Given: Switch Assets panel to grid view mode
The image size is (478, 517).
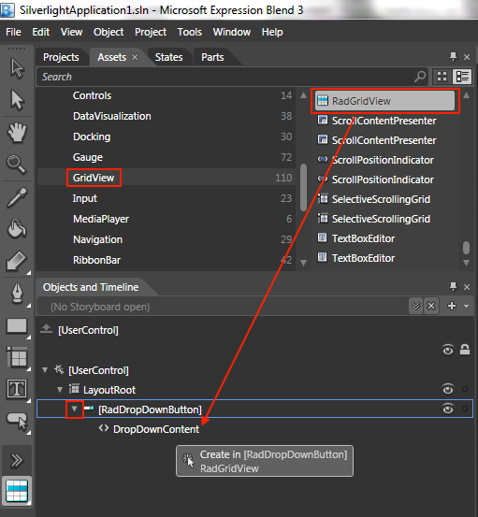Looking at the screenshot, I should (442, 77).
